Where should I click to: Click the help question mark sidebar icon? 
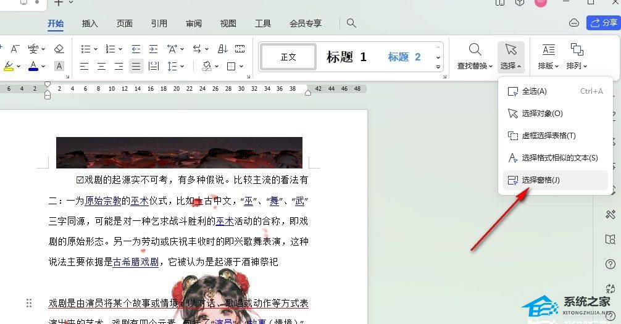coord(611,264)
